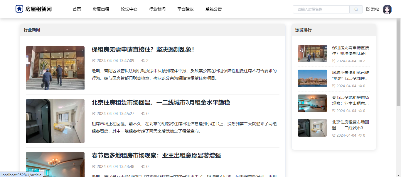Click eye icon of the 春节后多地租房市场观察 main article
401x177 pixels.
pyautogui.click(x=143, y=166)
